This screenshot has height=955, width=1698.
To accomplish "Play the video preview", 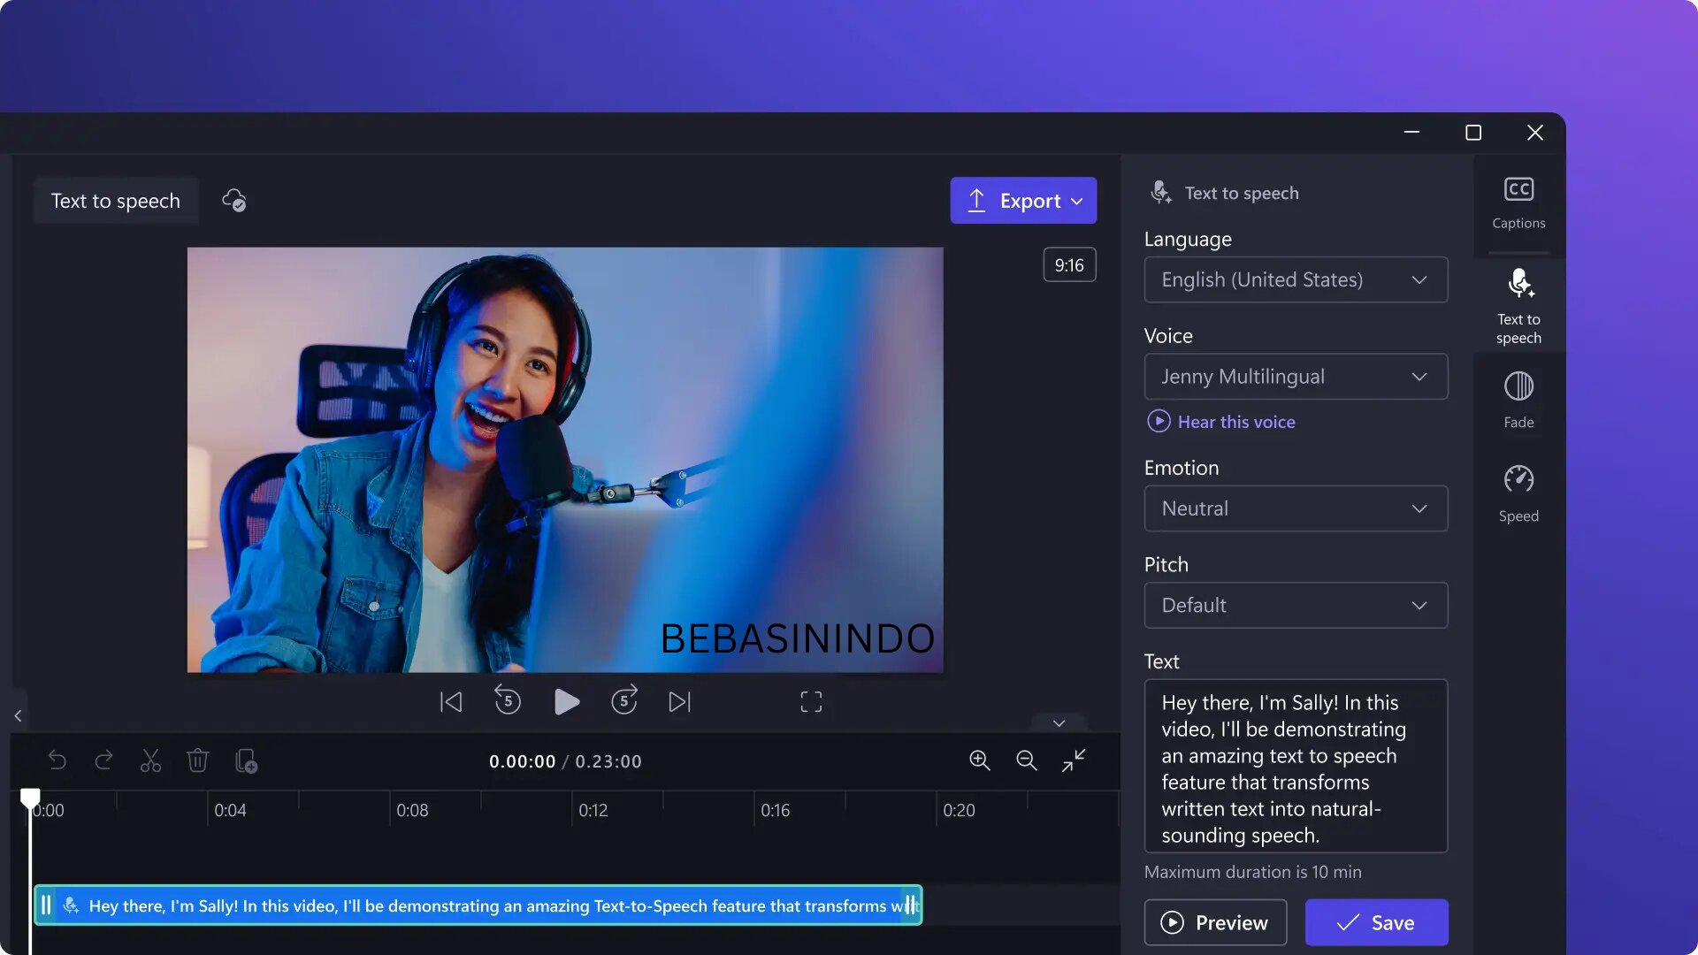I will point(567,702).
